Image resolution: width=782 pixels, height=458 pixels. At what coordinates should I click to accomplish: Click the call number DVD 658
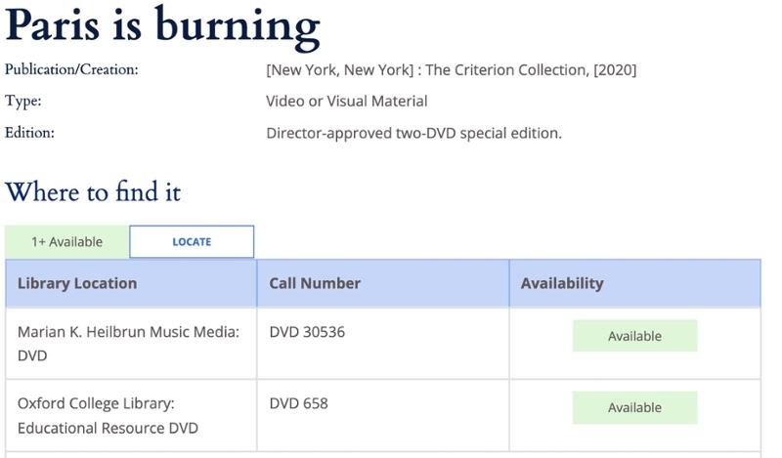[299, 403]
